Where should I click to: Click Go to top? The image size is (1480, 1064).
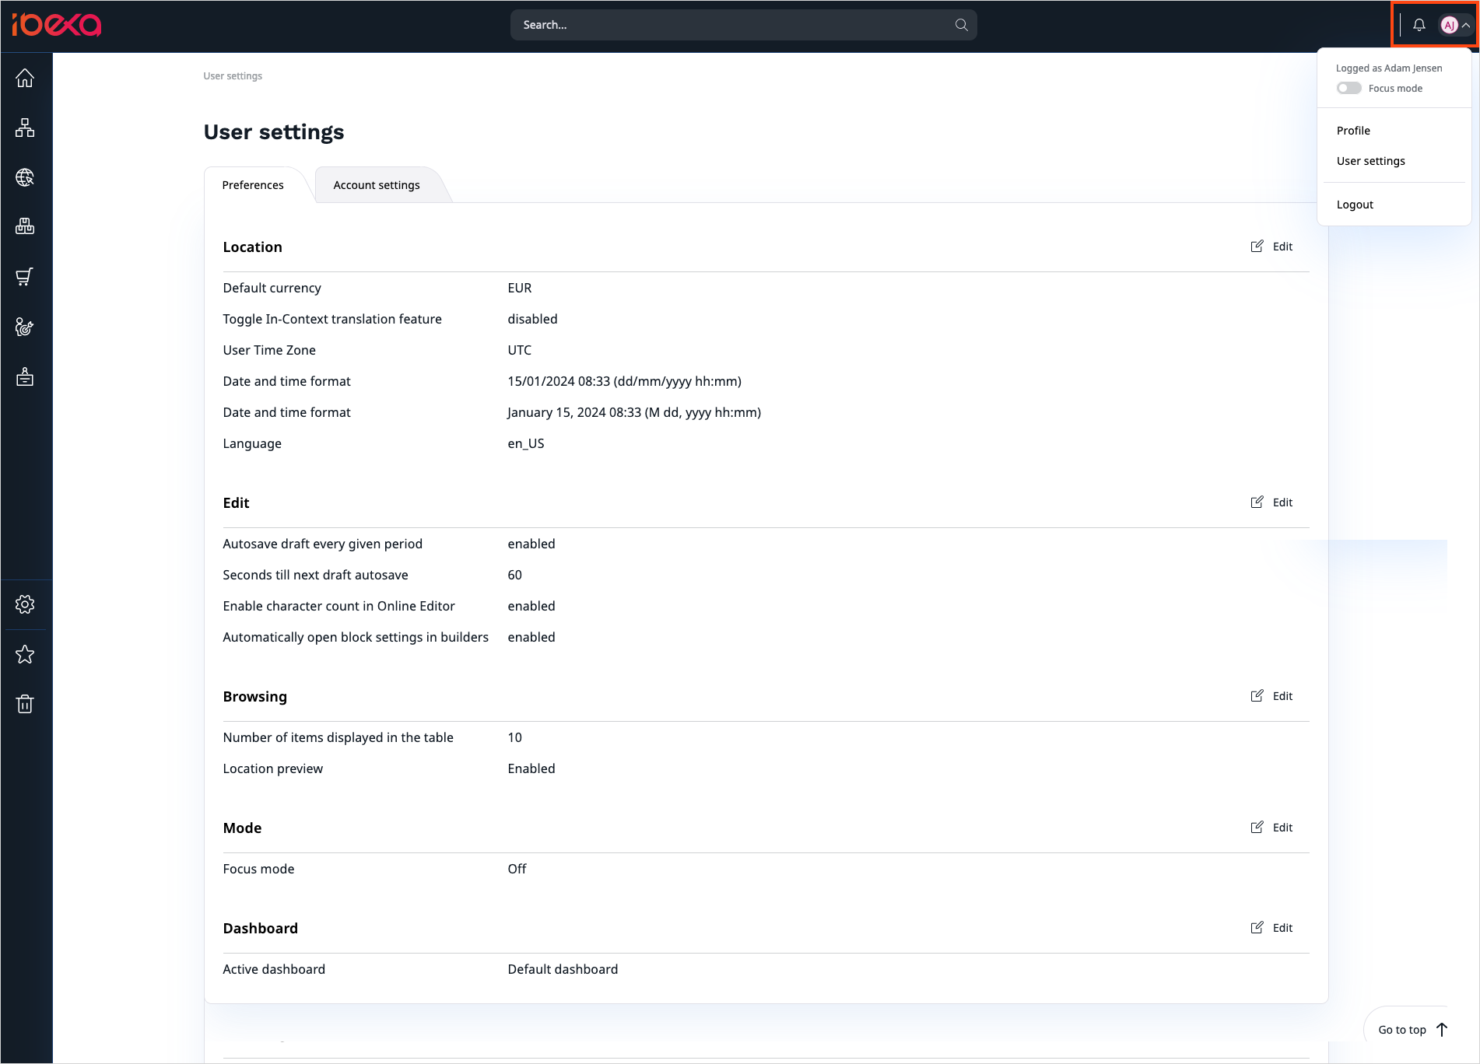(x=1404, y=1029)
